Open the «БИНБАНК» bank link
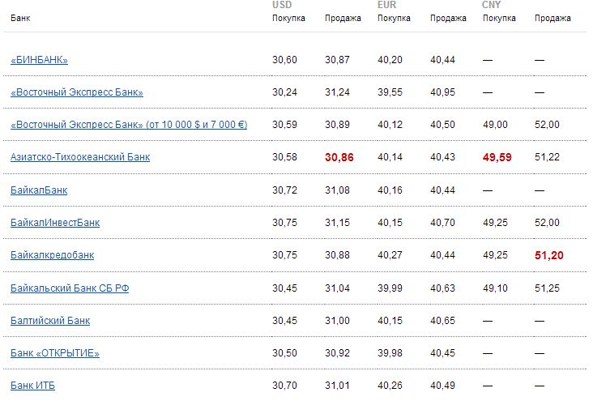The width and height of the screenshot is (593, 401). 40,60
